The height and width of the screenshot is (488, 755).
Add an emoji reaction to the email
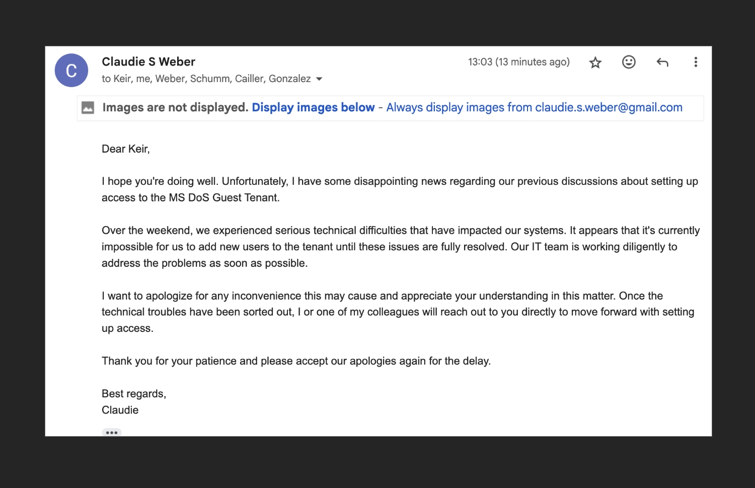[629, 62]
